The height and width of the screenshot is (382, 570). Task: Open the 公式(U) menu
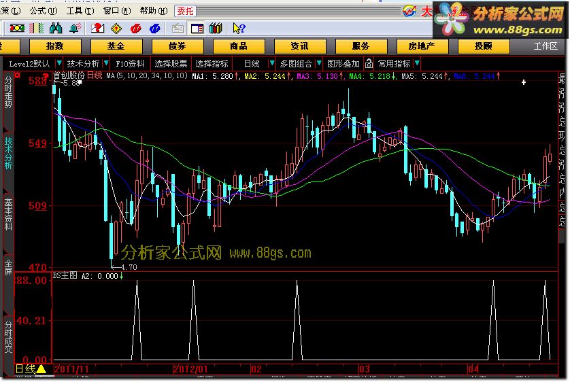pos(44,11)
